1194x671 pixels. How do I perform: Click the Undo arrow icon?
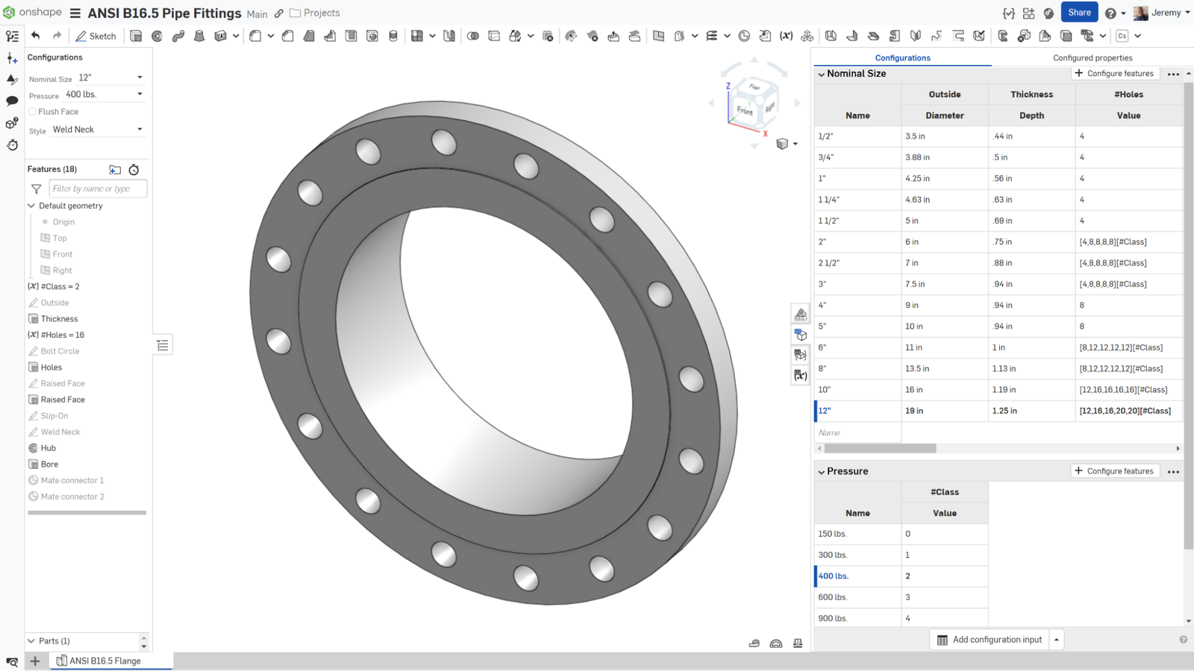pos(36,35)
